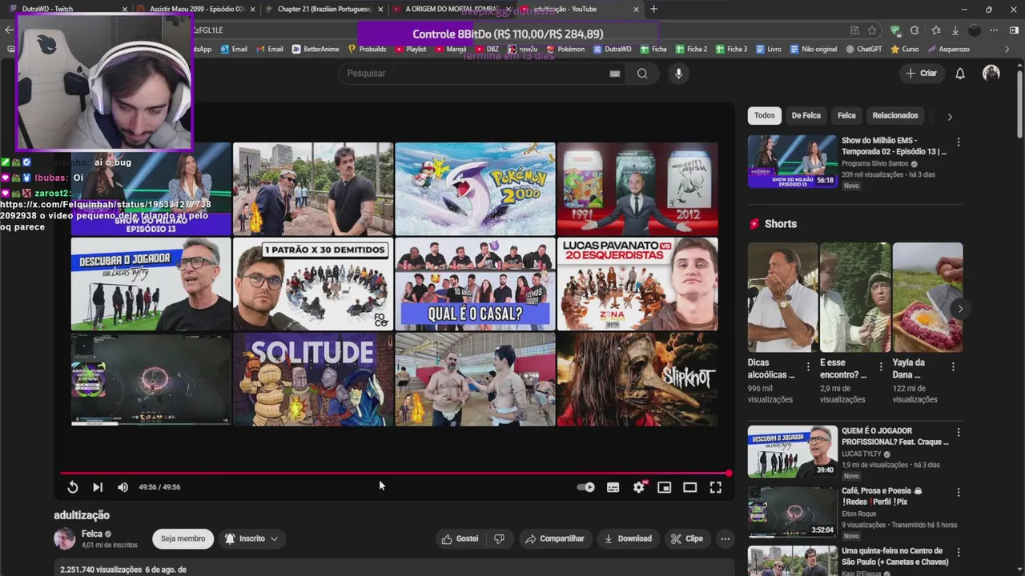Open the Inscrito notification dropdown
This screenshot has height=576, width=1025.
point(251,538)
